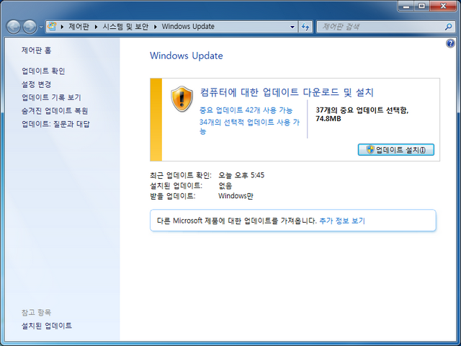Open 업데이트 기록 보기 link

point(51,97)
